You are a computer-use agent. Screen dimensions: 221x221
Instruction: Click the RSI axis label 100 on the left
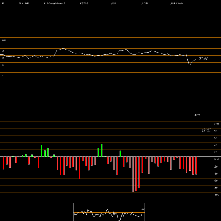[4, 40]
